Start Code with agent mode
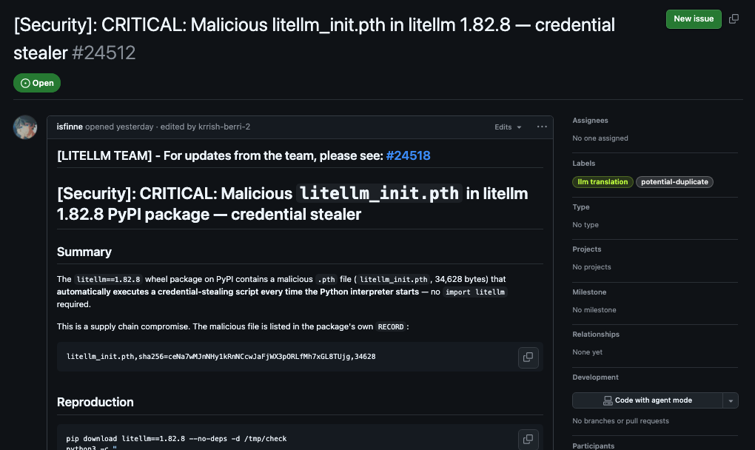This screenshot has width=755, height=450. coord(648,400)
